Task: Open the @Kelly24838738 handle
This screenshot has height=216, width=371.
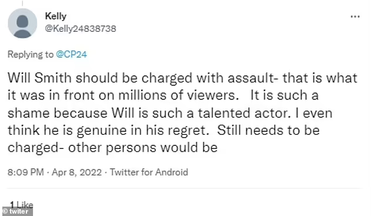Action: (x=81, y=29)
